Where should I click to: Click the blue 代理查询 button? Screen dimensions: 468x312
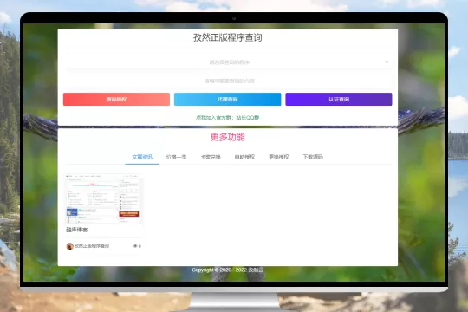coord(227,99)
